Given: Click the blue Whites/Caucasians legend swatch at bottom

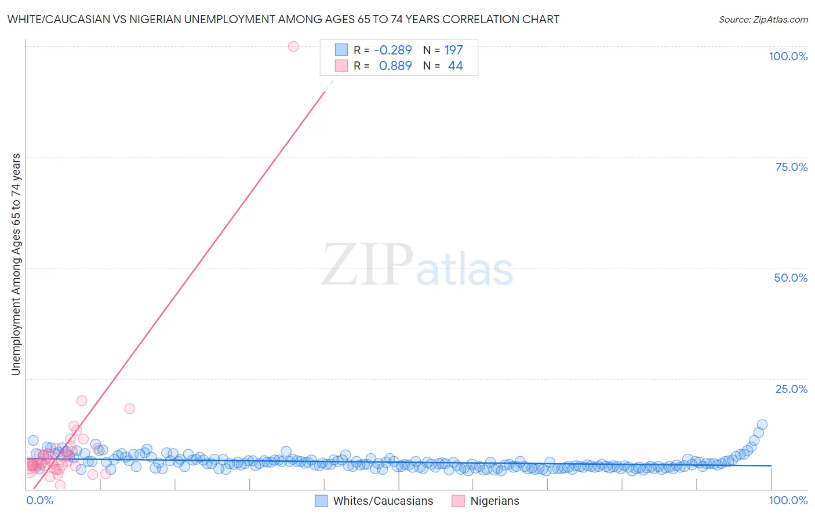Looking at the screenshot, I should click(322, 501).
